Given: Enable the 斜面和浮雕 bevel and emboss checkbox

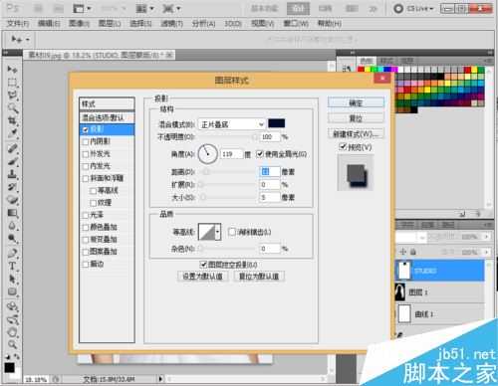Looking at the screenshot, I should (86, 178).
